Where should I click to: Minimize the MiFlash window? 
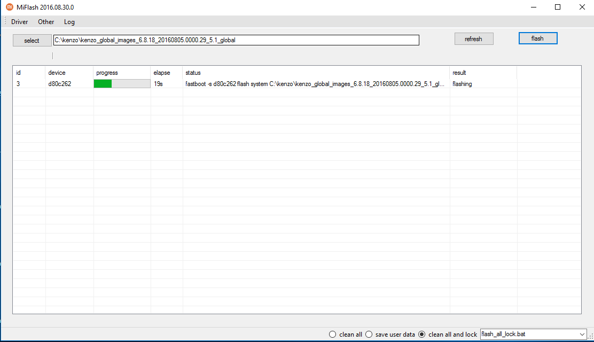pos(534,7)
